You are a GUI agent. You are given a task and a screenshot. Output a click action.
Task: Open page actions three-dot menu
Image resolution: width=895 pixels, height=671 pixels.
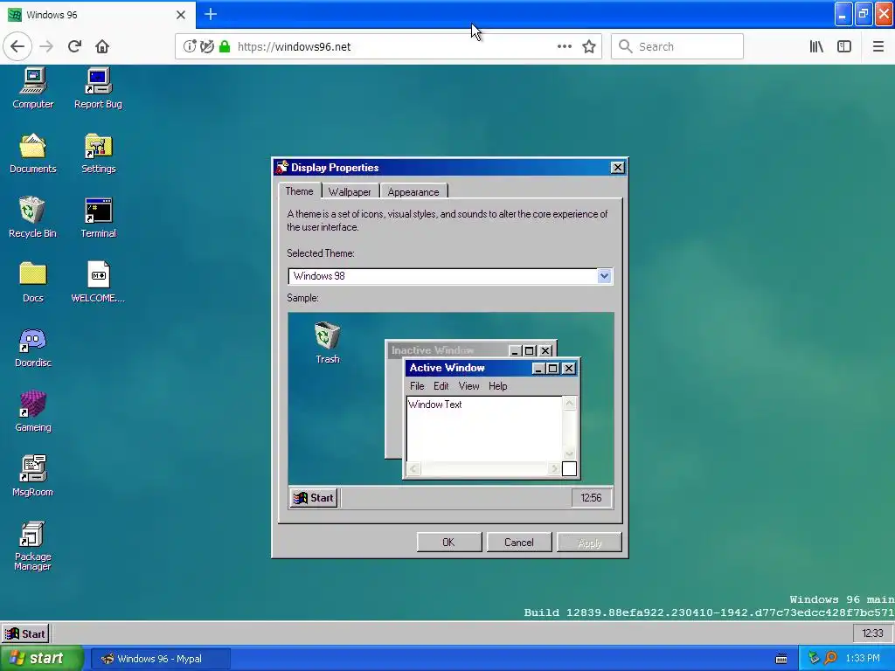pyautogui.click(x=565, y=47)
